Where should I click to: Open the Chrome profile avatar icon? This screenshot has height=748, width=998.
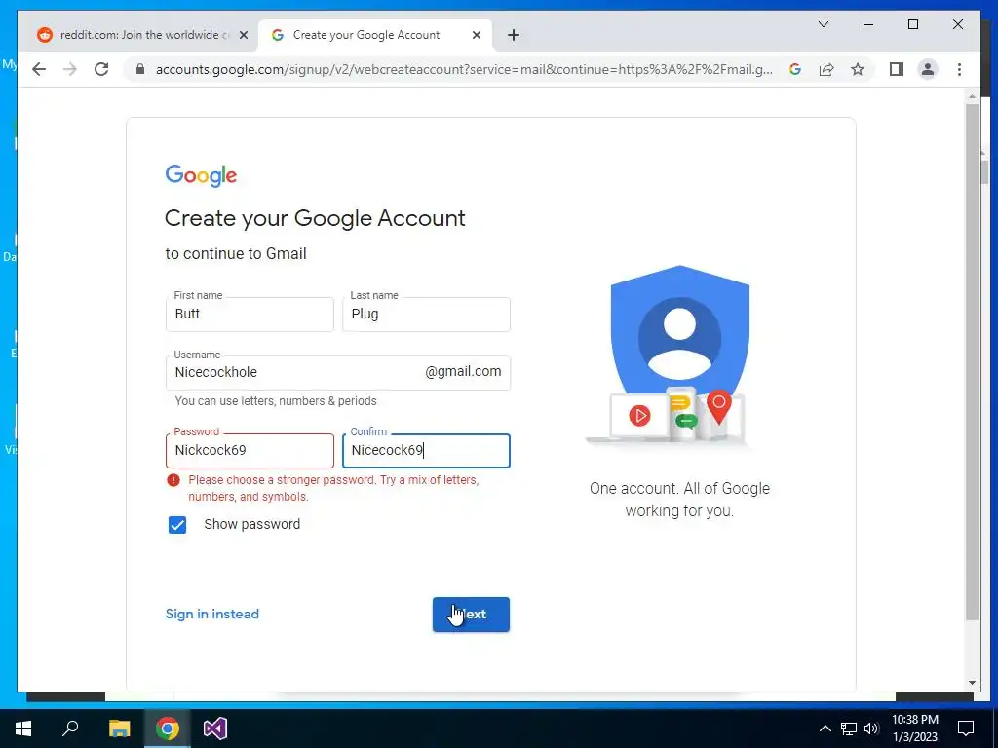click(x=928, y=69)
